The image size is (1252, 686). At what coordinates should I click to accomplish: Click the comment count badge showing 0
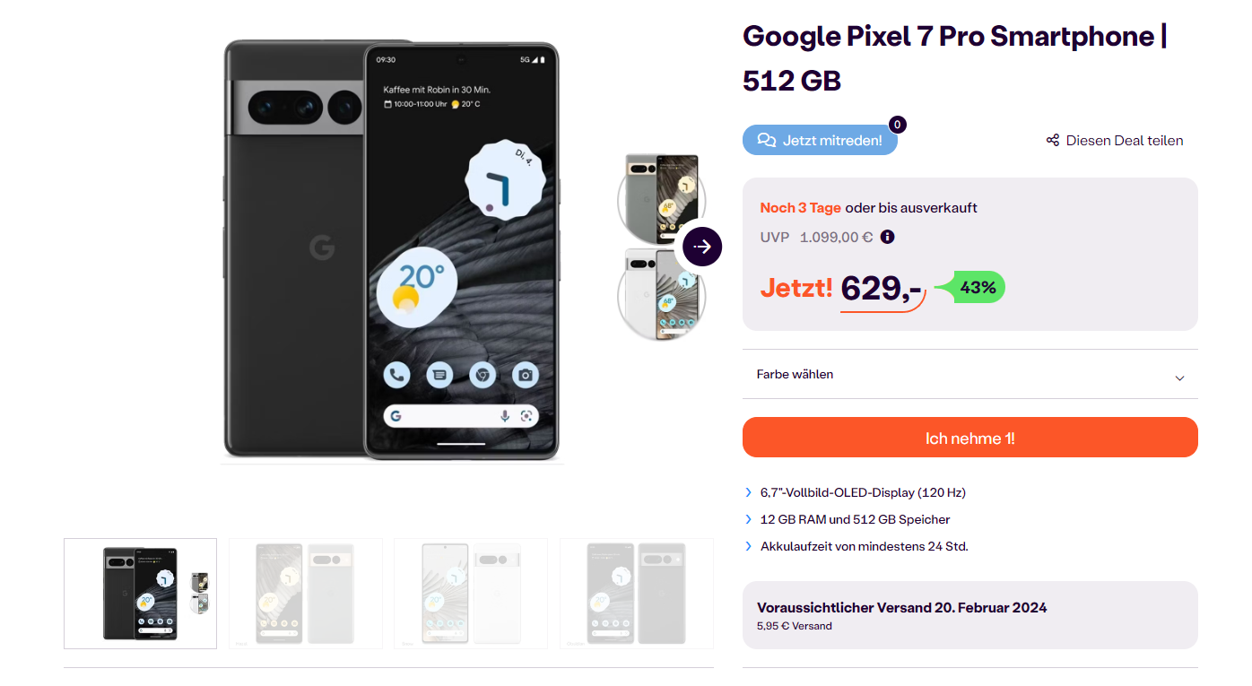click(897, 125)
